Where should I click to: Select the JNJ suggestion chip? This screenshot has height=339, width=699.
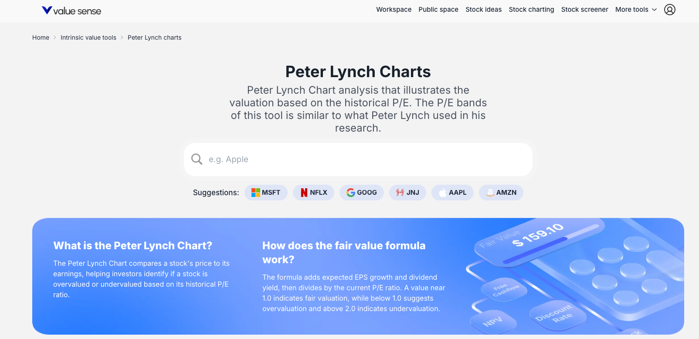(x=407, y=193)
